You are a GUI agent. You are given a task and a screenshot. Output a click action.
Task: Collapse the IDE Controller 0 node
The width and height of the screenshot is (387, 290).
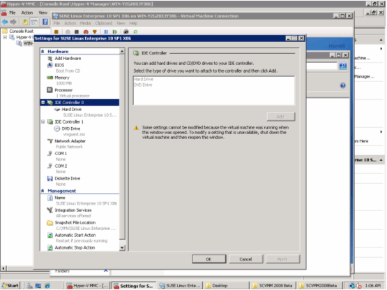(43, 102)
